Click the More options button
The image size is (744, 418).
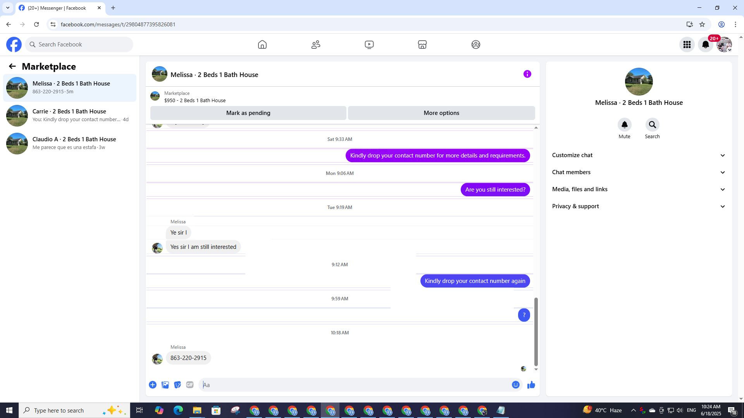pyautogui.click(x=441, y=113)
